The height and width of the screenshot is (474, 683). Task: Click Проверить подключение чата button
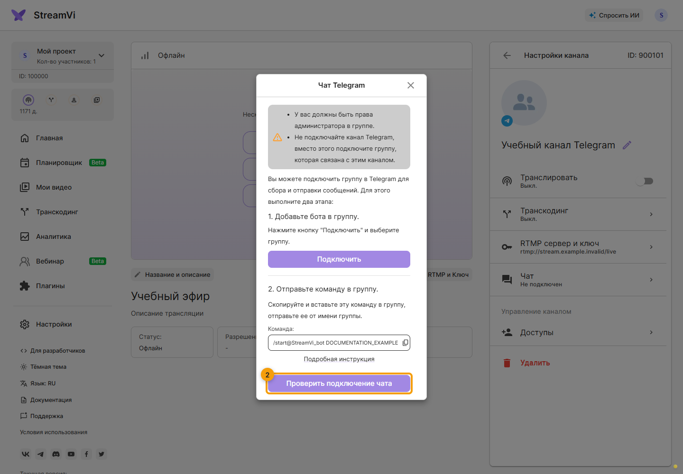(339, 383)
